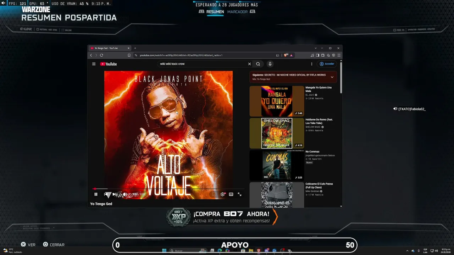Select player [TKATO]Fabiola02_ in Warzone
The image size is (454, 255).
pyautogui.click(x=409, y=109)
